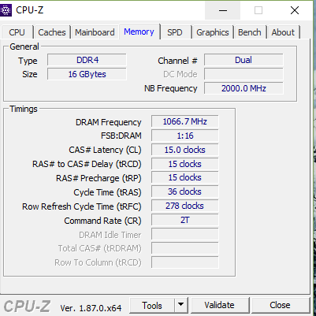Click the empty Row To Column field
Viewport: 316px width, 316px height.
(x=185, y=262)
